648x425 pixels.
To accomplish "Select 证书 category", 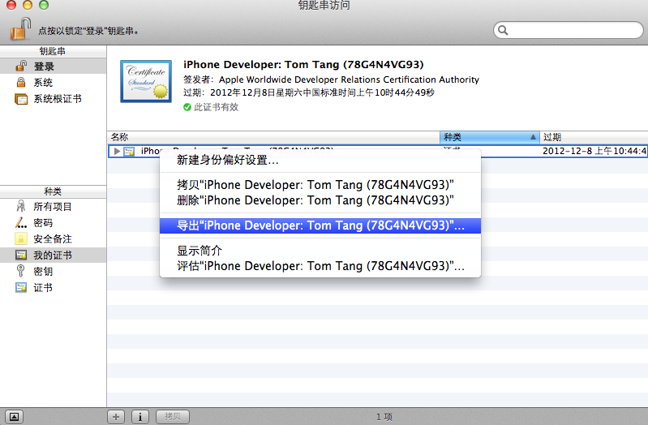I will pyautogui.click(x=53, y=287).
